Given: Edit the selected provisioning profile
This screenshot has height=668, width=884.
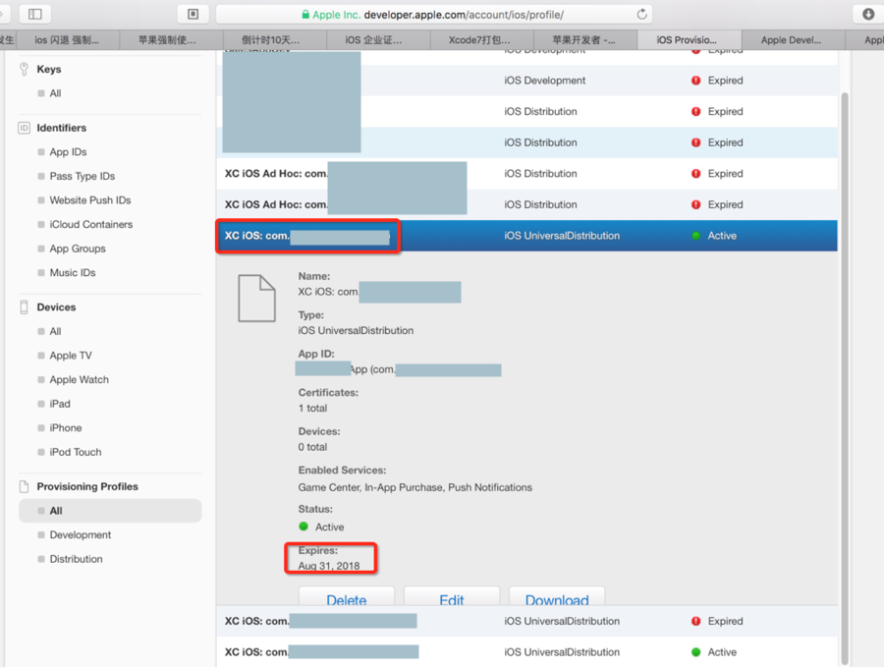Looking at the screenshot, I should click(452, 597).
